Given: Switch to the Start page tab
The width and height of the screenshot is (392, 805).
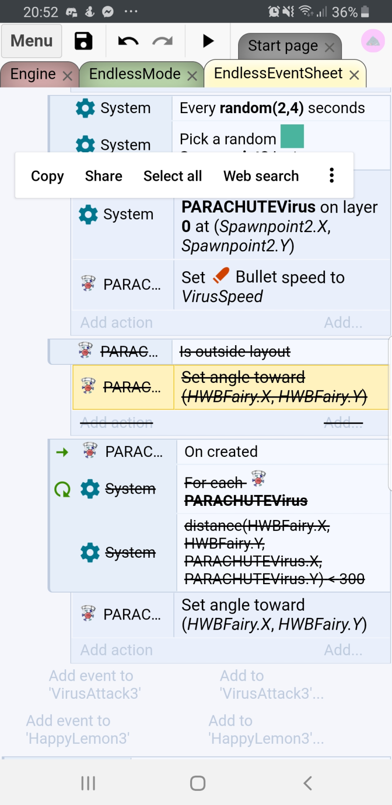Looking at the screenshot, I should tap(283, 46).
